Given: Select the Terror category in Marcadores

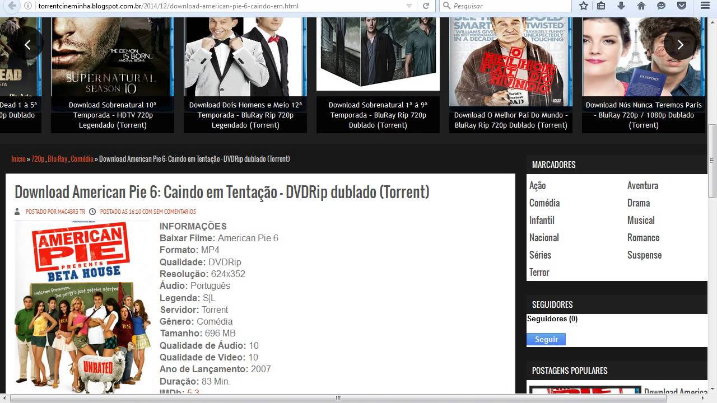Looking at the screenshot, I should pos(539,272).
